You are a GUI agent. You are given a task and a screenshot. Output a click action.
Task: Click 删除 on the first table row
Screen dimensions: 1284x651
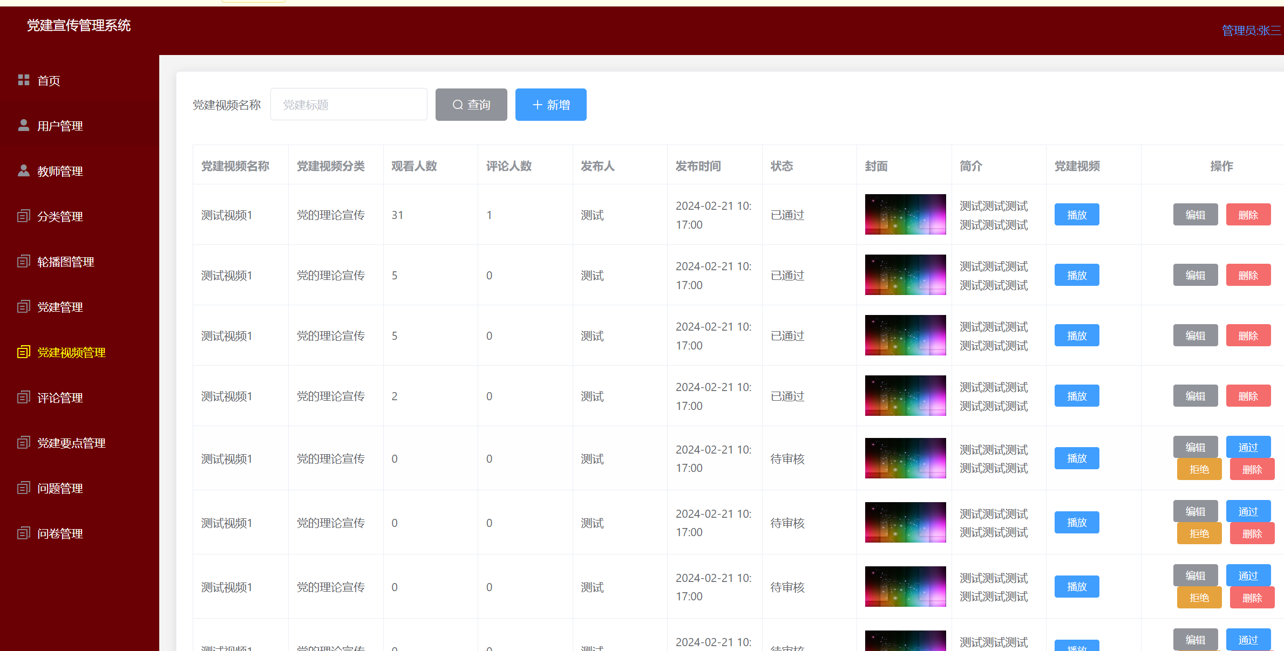(1248, 215)
